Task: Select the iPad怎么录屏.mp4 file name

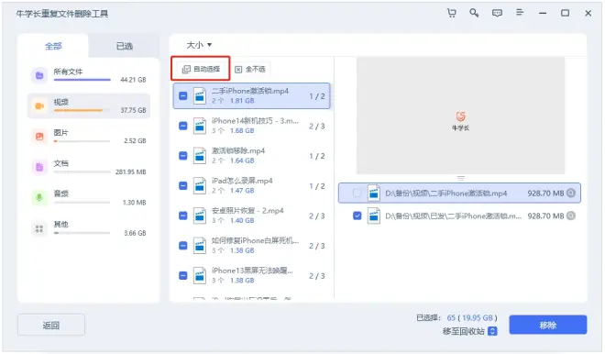Action: click(x=242, y=181)
